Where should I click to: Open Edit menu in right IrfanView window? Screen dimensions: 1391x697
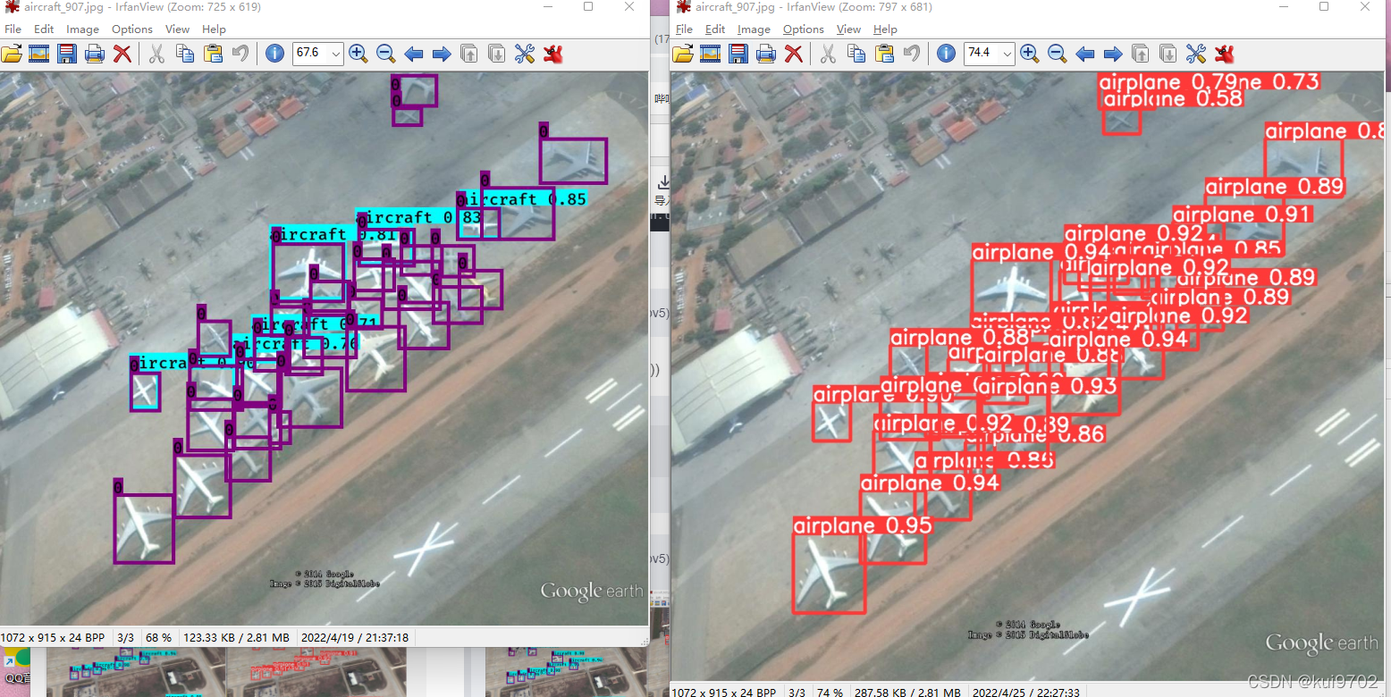pyautogui.click(x=715, y=29)
